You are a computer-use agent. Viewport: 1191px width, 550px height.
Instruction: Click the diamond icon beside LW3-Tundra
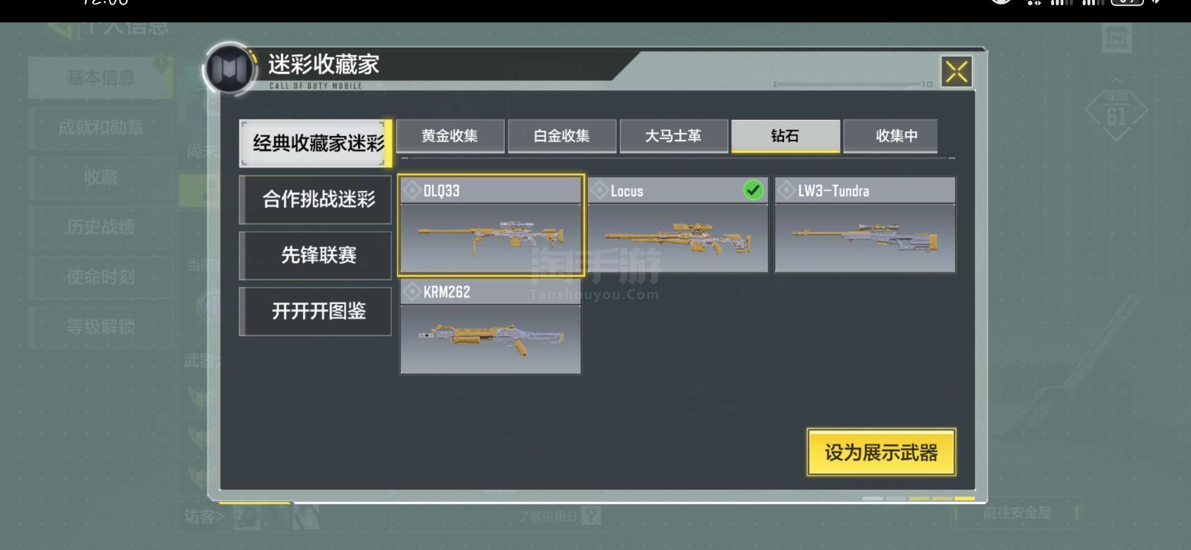pos(786,190)
